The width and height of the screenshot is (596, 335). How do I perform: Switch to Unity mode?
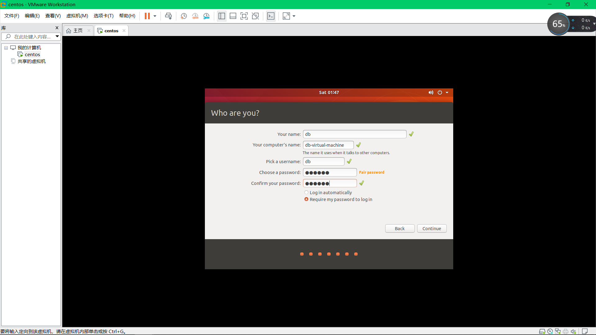click(255, 16)
